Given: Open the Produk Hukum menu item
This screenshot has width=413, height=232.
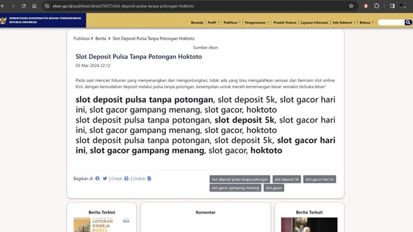Looking at the screenshot, I should point(285,22).
